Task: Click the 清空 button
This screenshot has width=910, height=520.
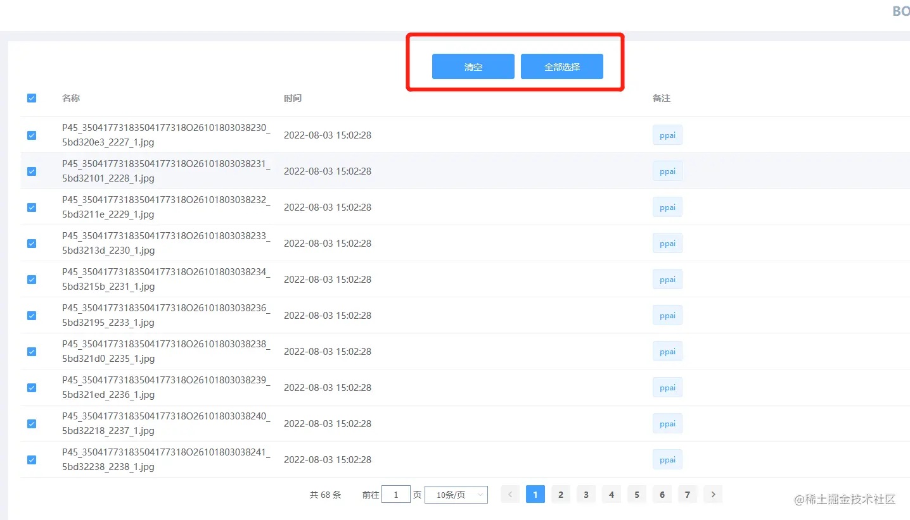Action: pyautogui.click(x=473, y=66)
